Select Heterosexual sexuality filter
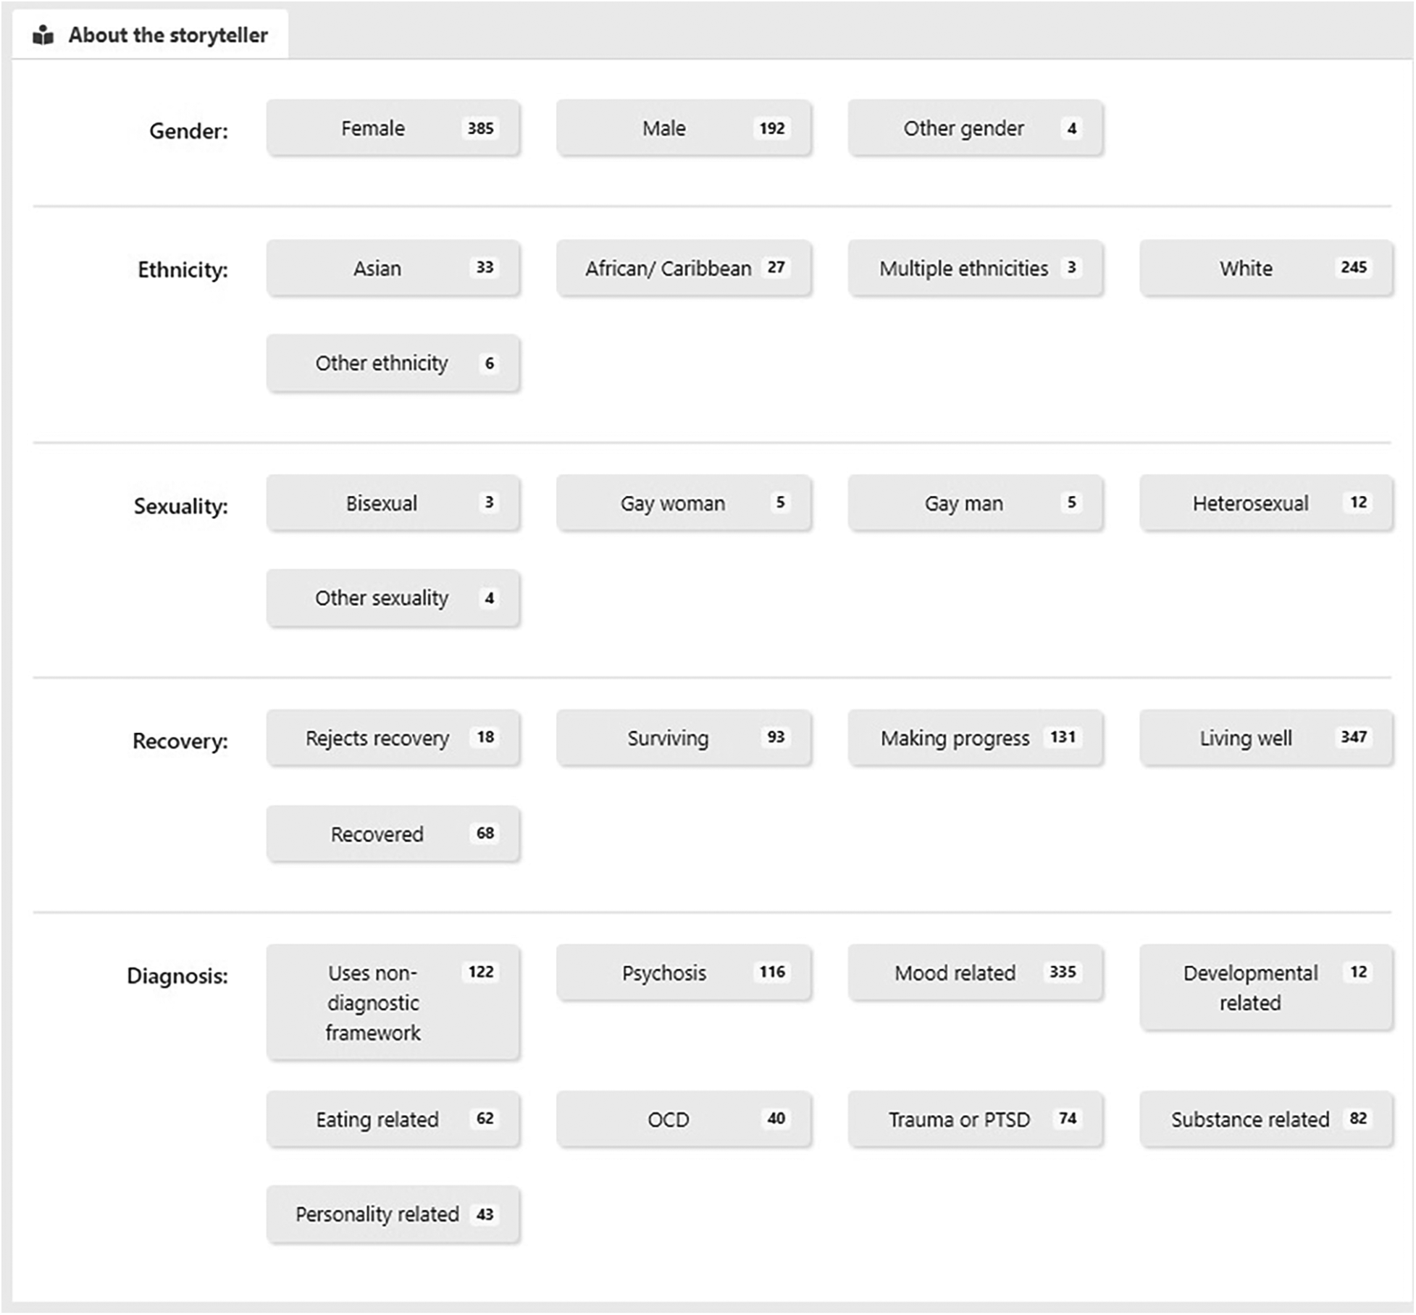This screenshot has height=1315, width=1416. coord(1265,503)
